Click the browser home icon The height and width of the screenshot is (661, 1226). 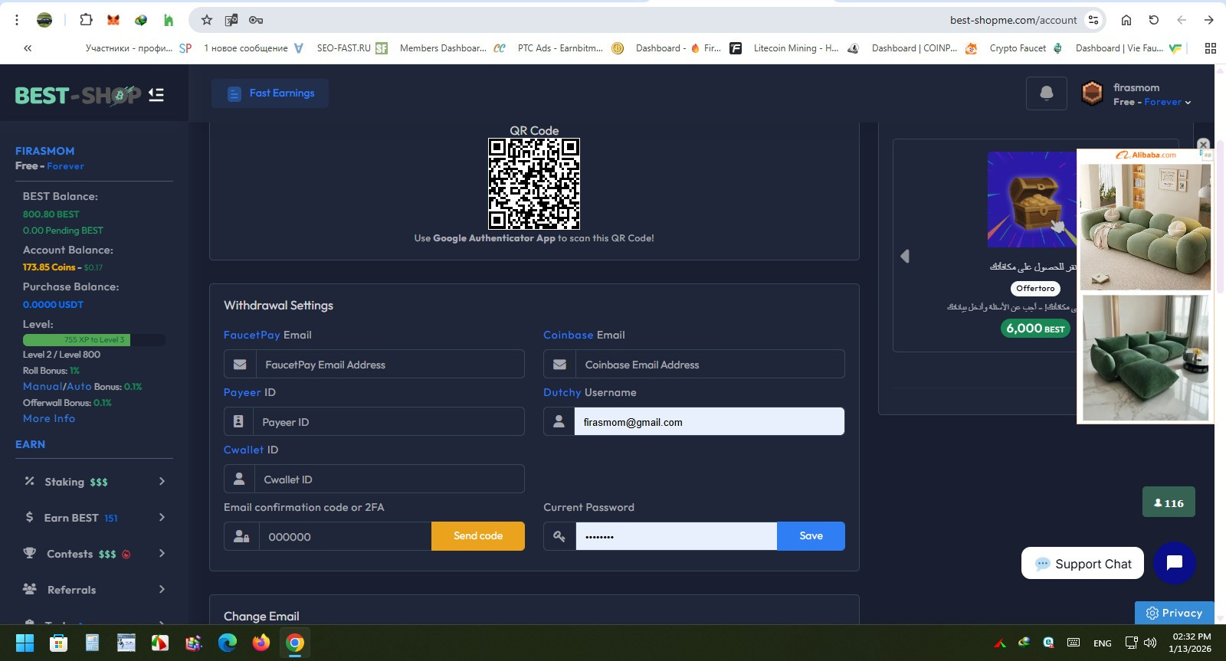1126,20
